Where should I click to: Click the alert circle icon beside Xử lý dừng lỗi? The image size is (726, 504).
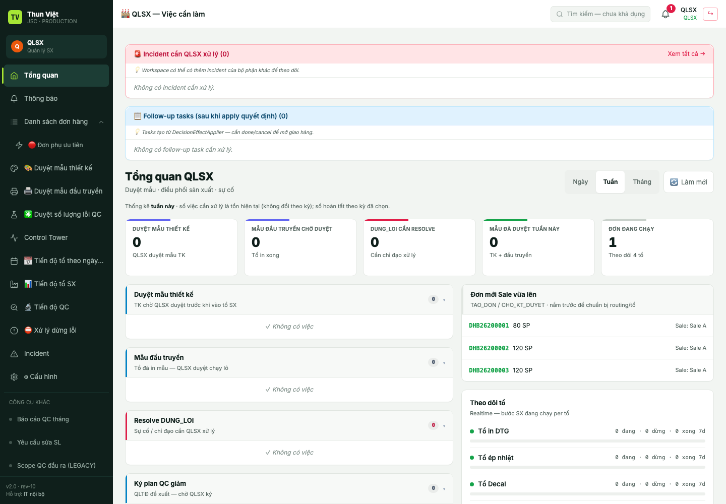click(x=14, y=331)
